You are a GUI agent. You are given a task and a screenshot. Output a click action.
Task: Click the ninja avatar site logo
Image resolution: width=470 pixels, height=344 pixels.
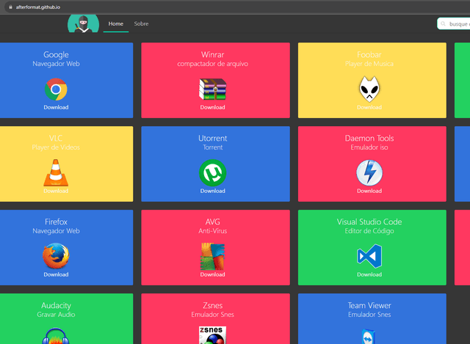coord(83,23)
